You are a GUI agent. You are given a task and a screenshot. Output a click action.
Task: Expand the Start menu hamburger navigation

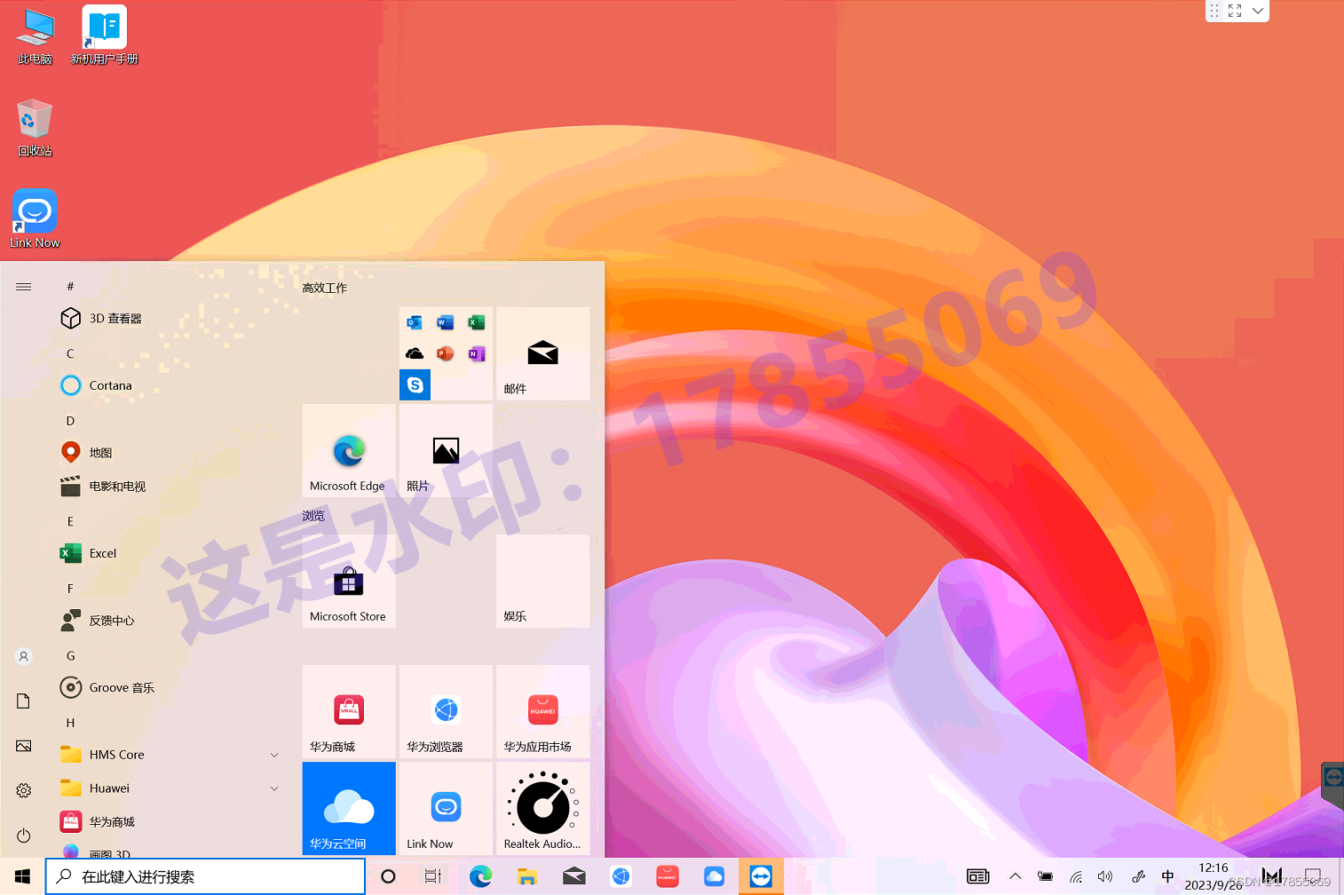coord(24,287)
